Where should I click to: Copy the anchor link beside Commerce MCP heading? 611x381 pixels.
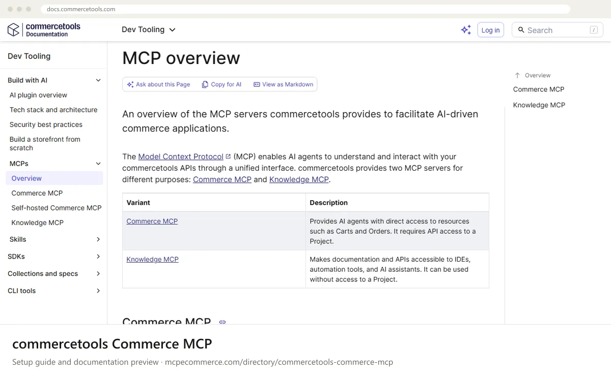(223, 322)
